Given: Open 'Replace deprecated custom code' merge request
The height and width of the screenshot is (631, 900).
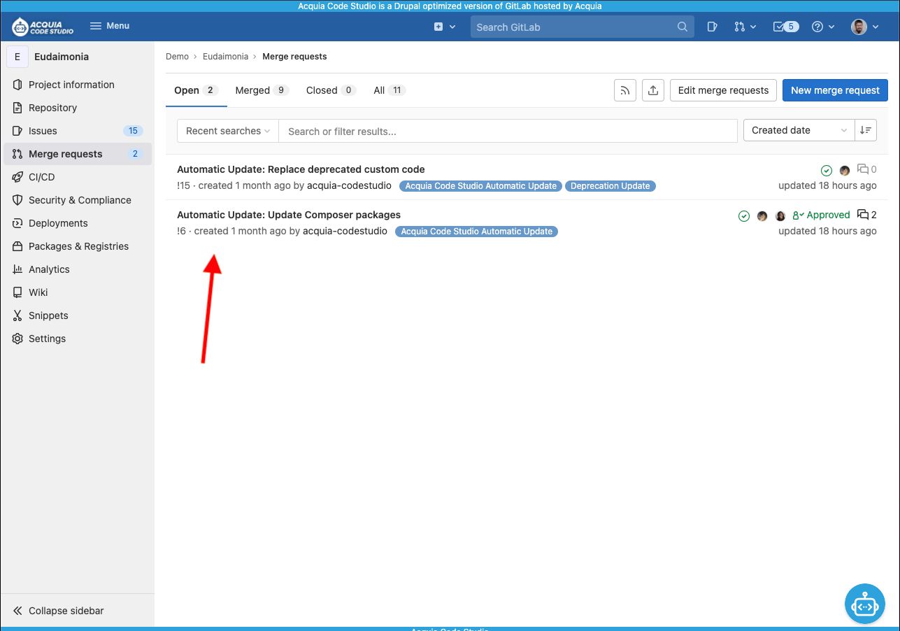Looking at the screenshot, I should [301, 169].
